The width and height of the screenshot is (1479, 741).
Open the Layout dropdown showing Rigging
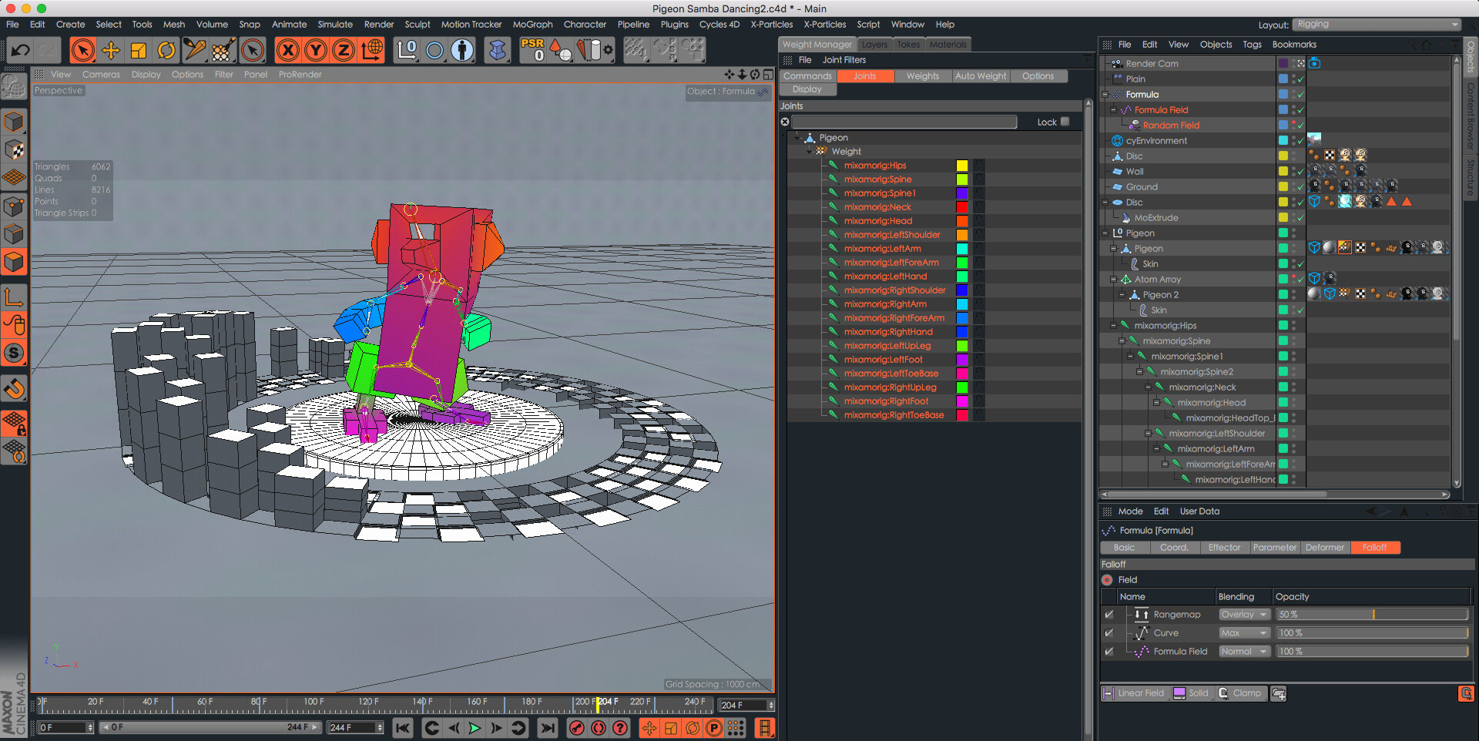pyautogui.click(x=1376, y=24)
